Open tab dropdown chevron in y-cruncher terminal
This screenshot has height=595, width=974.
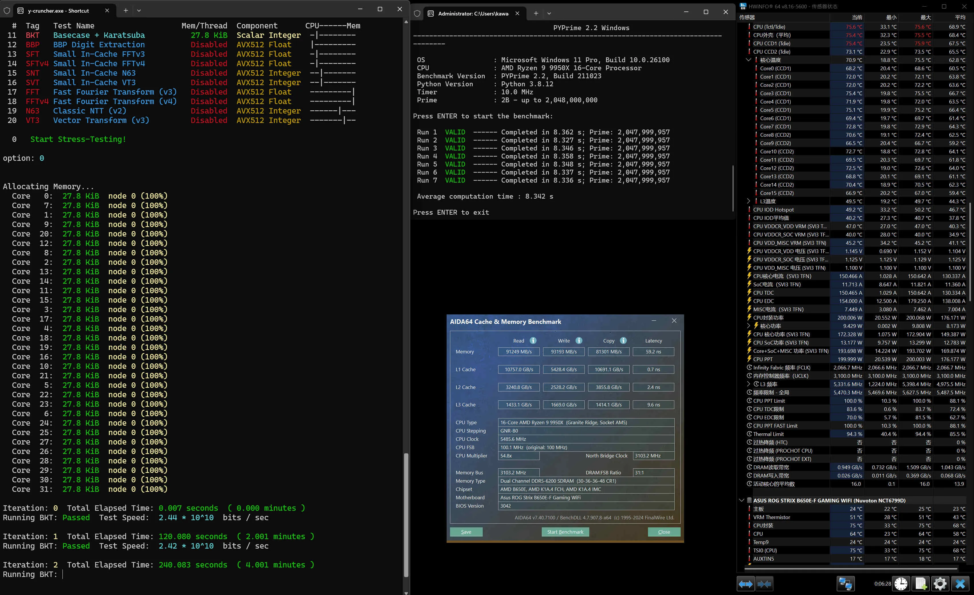(x=139, y=11)
